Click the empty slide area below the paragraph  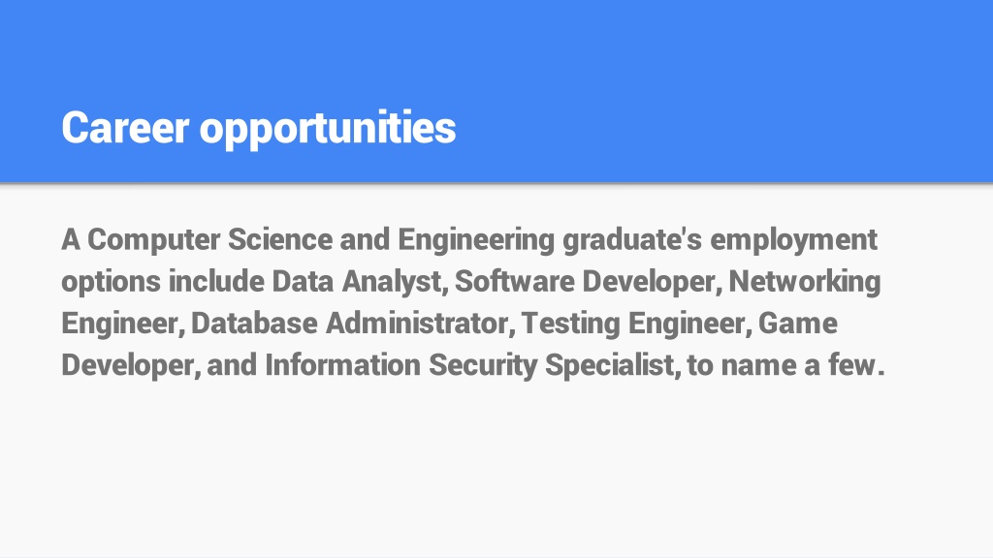click(x=496, y=468)
